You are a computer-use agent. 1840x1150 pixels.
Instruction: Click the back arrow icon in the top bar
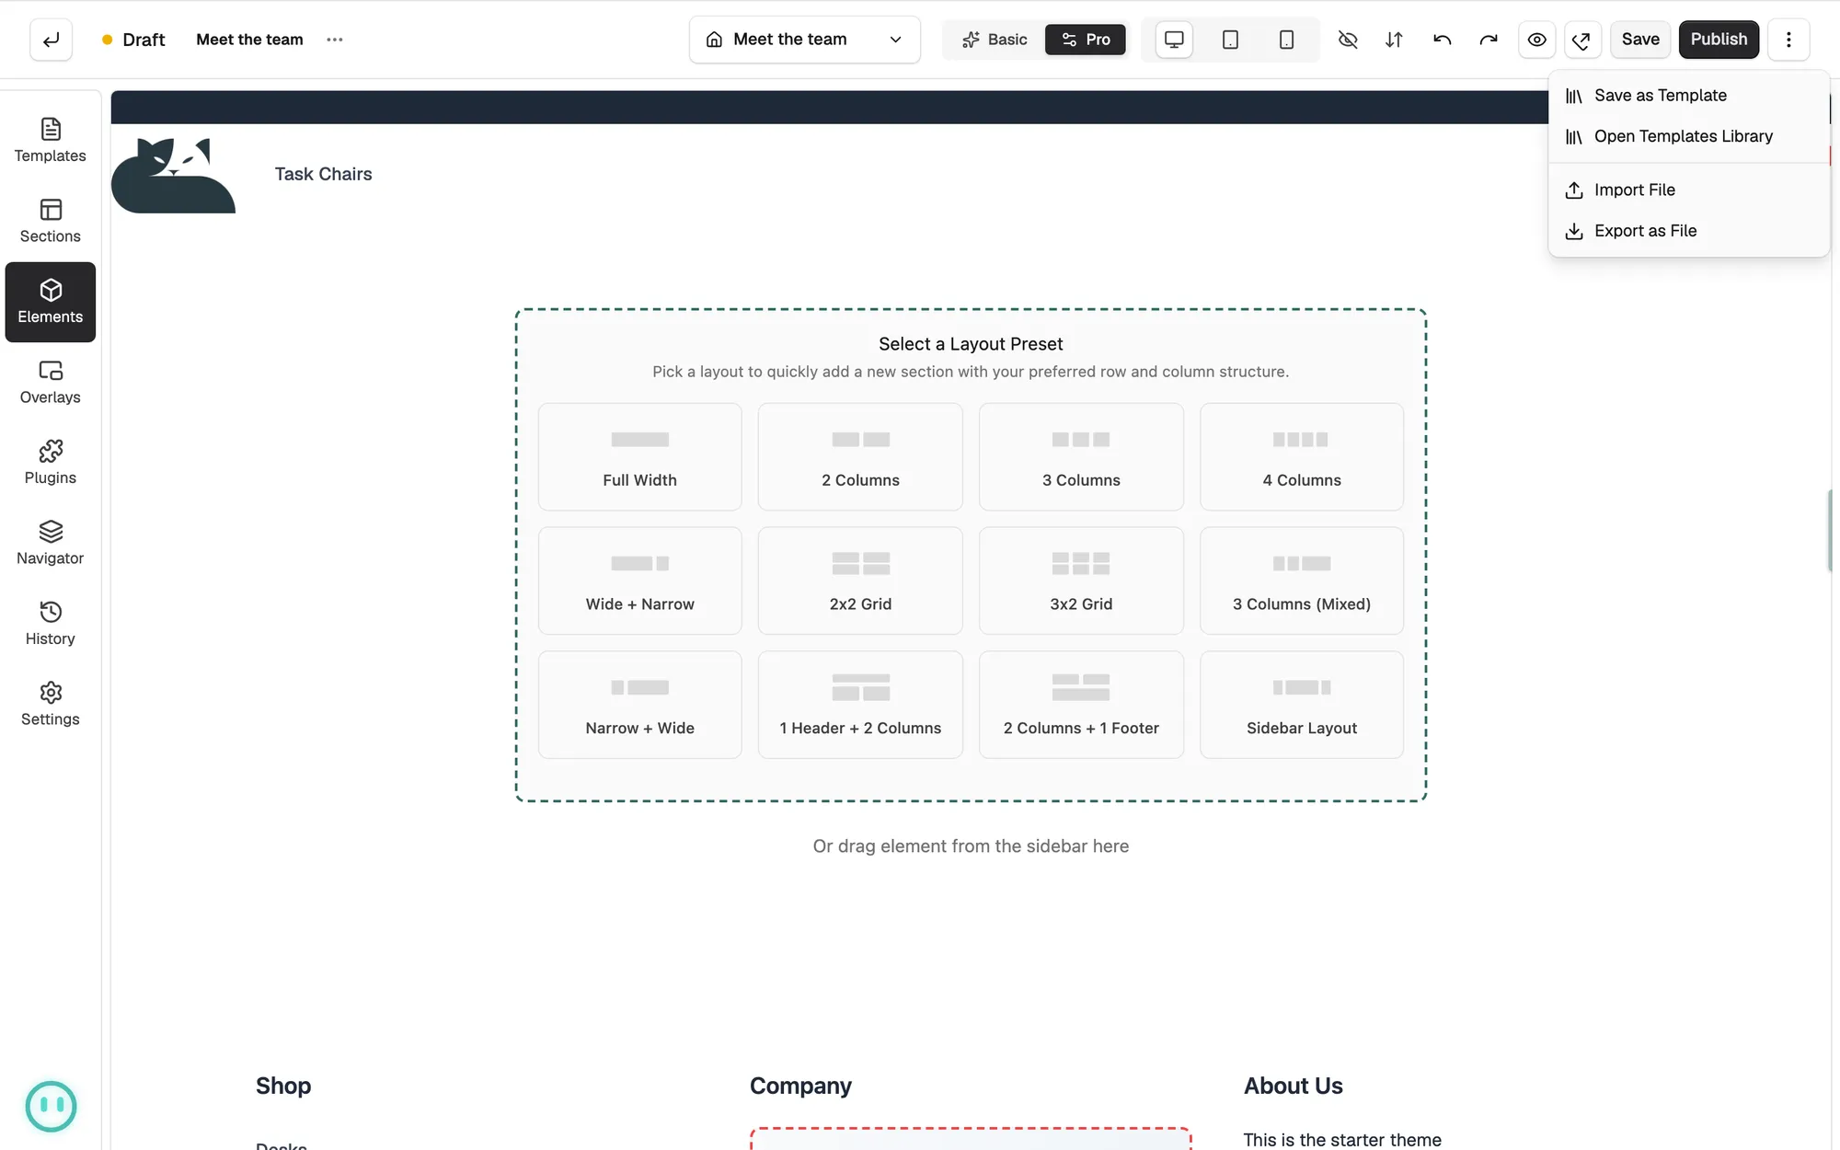click(x=51, y=40)
